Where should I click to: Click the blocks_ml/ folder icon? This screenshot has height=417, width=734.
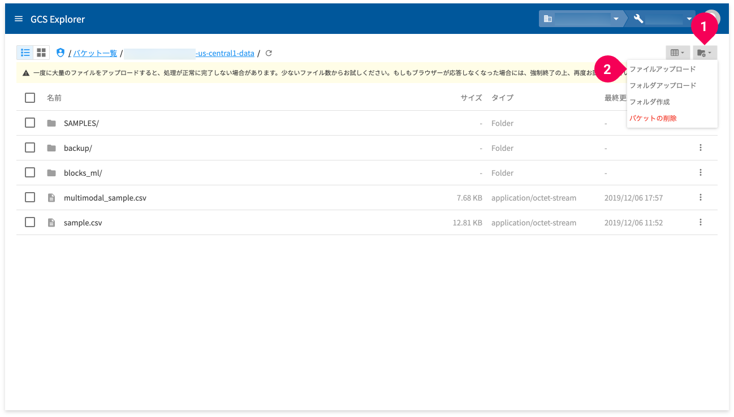click(x=51, y=173)
